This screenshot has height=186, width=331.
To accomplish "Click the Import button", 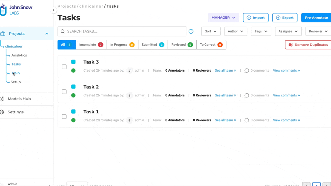I will pyautogui.click(x=255, y=18).
